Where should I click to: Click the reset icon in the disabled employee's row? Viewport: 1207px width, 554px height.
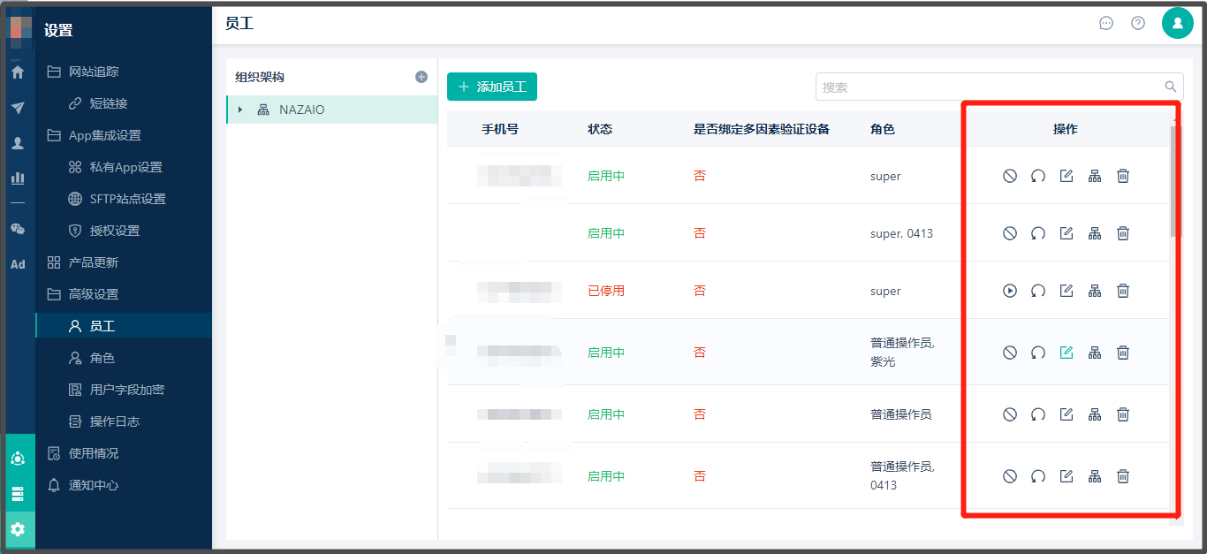click(1038, 291)
